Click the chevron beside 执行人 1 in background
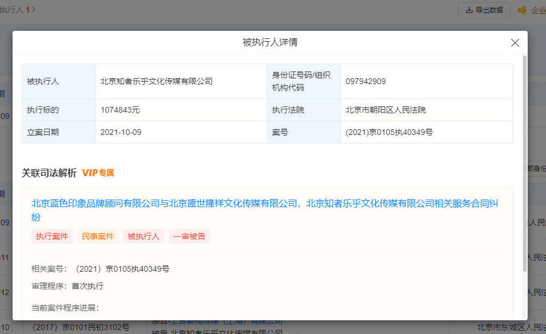546x334 pixels. click(33, 10)
